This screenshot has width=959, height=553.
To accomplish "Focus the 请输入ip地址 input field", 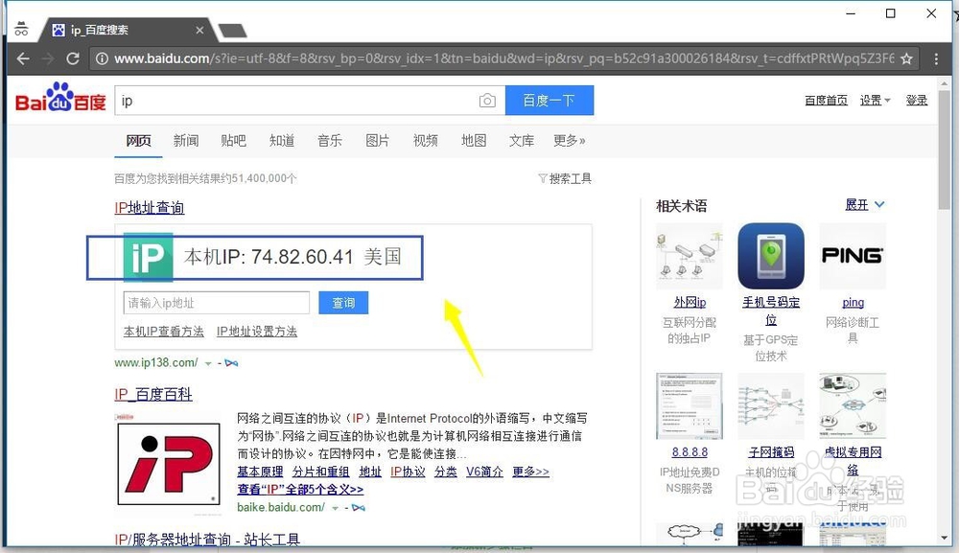I will coord(217,303).
